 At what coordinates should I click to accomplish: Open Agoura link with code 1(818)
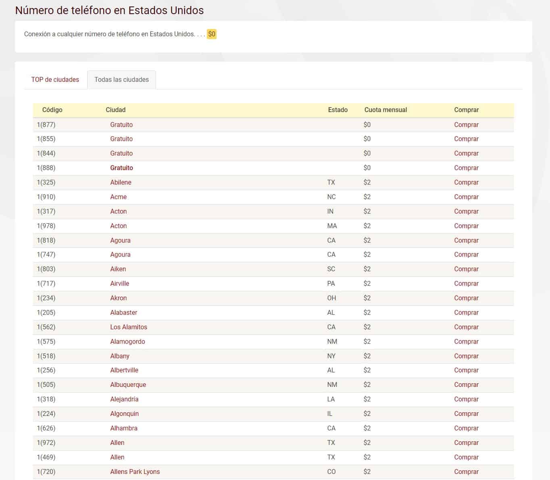(x=120, y=240)
